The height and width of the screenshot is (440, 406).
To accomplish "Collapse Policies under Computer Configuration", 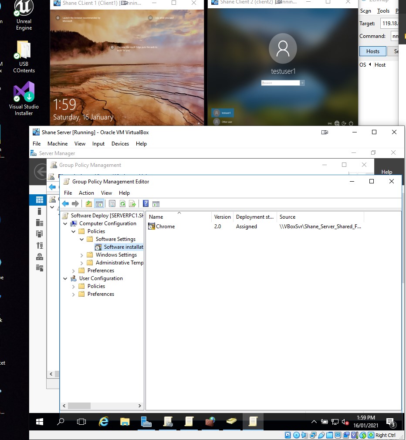I will 74,231.
